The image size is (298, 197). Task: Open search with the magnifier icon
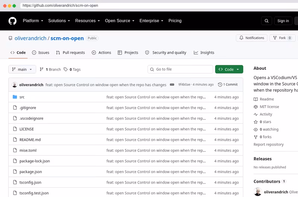266,21
